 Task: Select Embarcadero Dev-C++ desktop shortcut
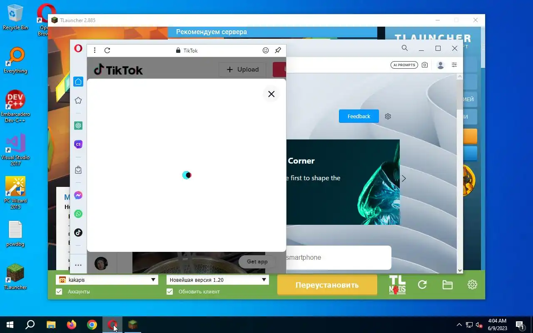click(15, 107)
